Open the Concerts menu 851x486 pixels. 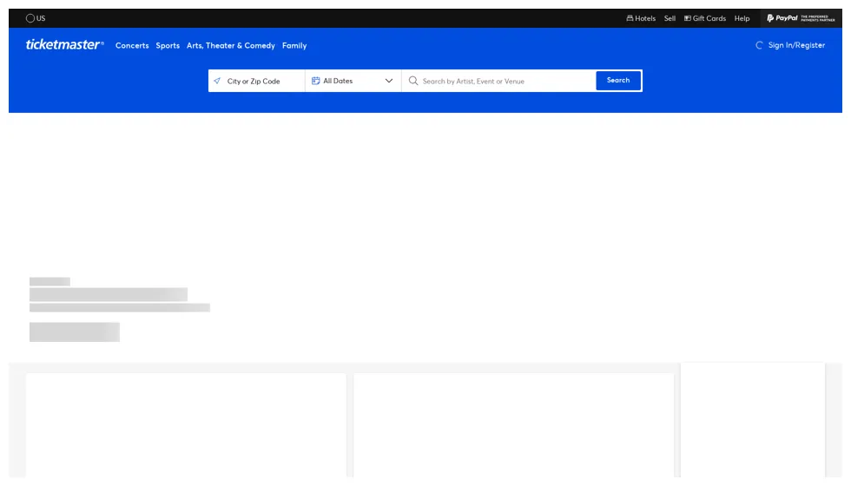tap(132, 45)
